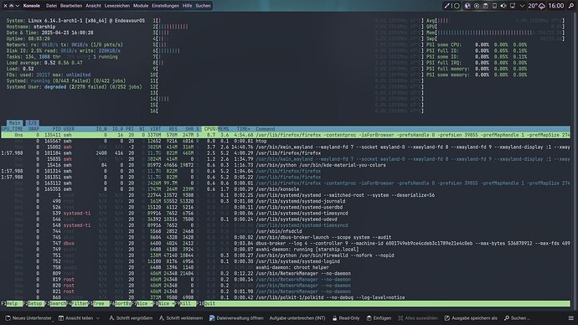Image resolution: width=578 pixels, height=325 pixels.
Task: Open the Module menu
Action: (x=141, y=6)
